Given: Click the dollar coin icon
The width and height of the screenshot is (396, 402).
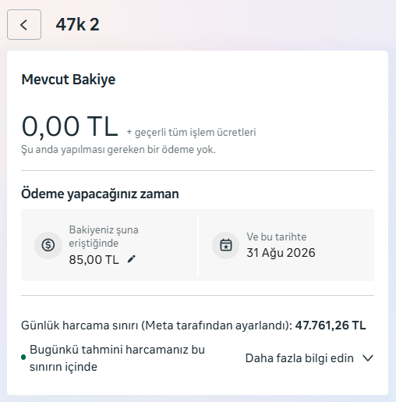Looking at the screenshot, I should [48, 245].
